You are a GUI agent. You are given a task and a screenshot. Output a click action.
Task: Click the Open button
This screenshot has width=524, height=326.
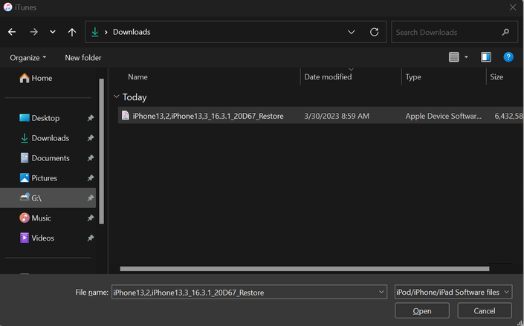(422, 311)
